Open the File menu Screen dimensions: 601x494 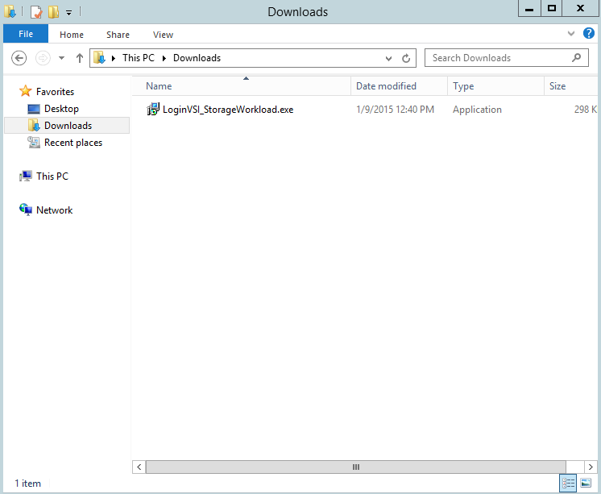[26, 34]
